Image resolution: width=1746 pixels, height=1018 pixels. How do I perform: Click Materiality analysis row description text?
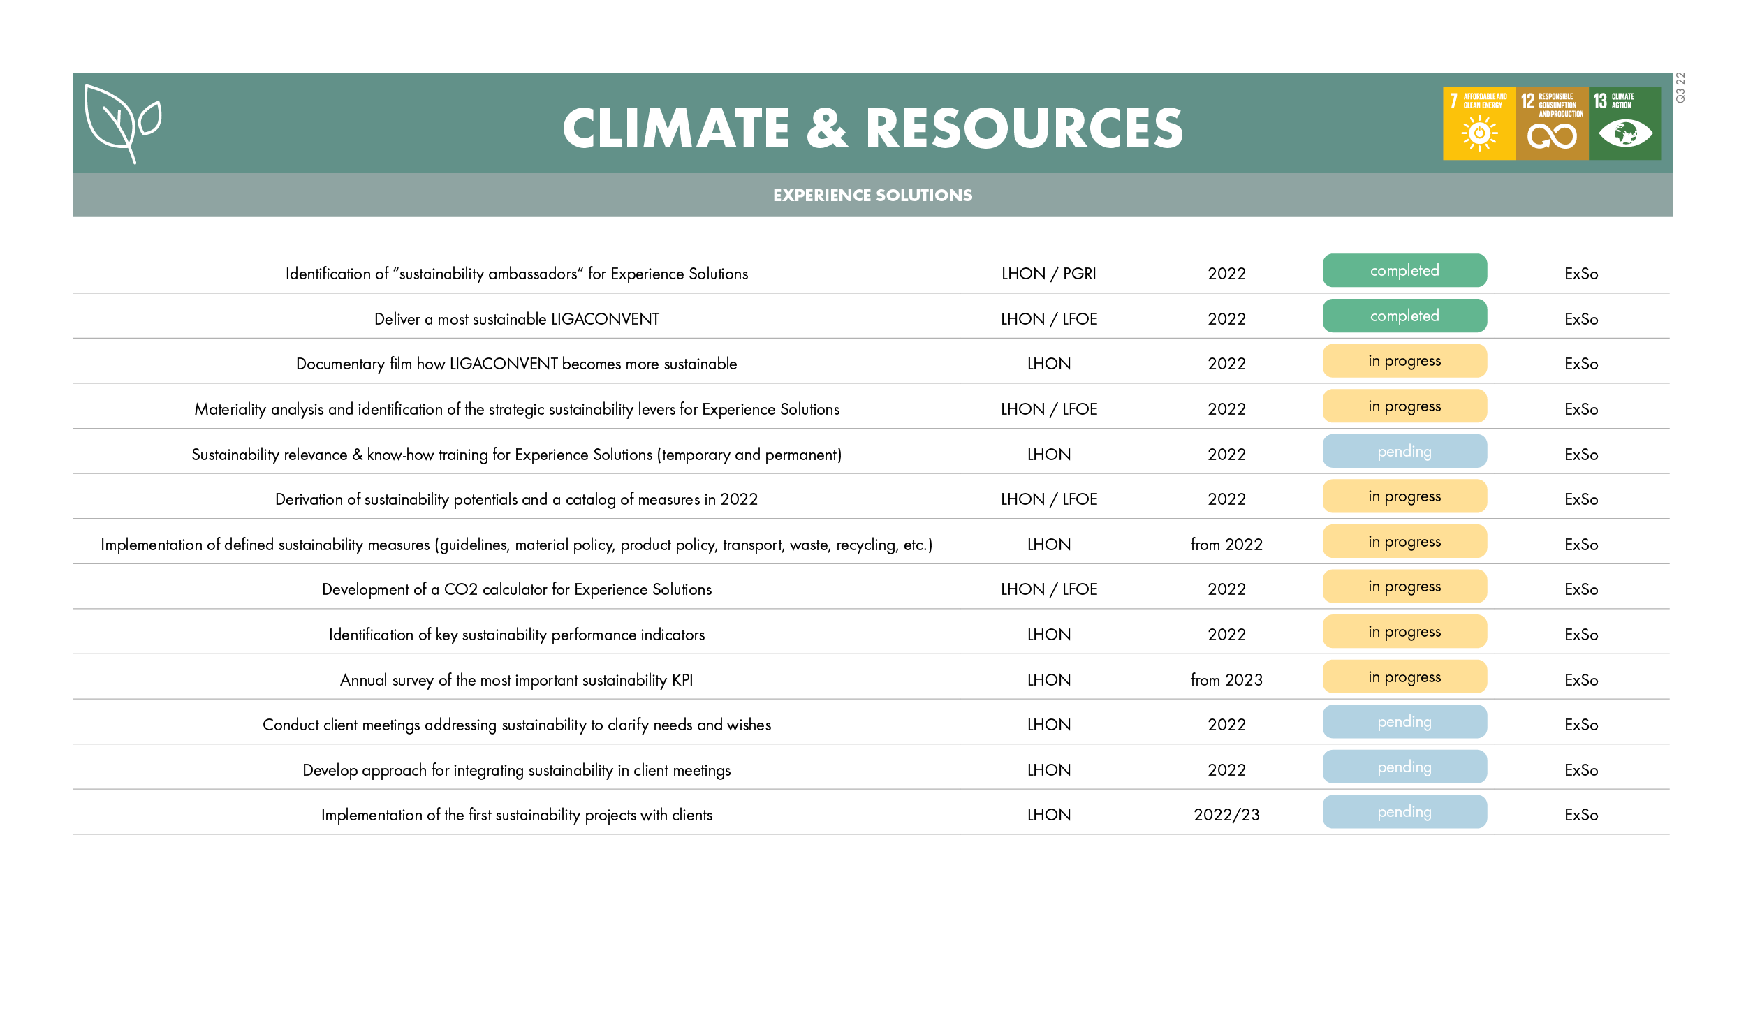(x=517, y=409)
